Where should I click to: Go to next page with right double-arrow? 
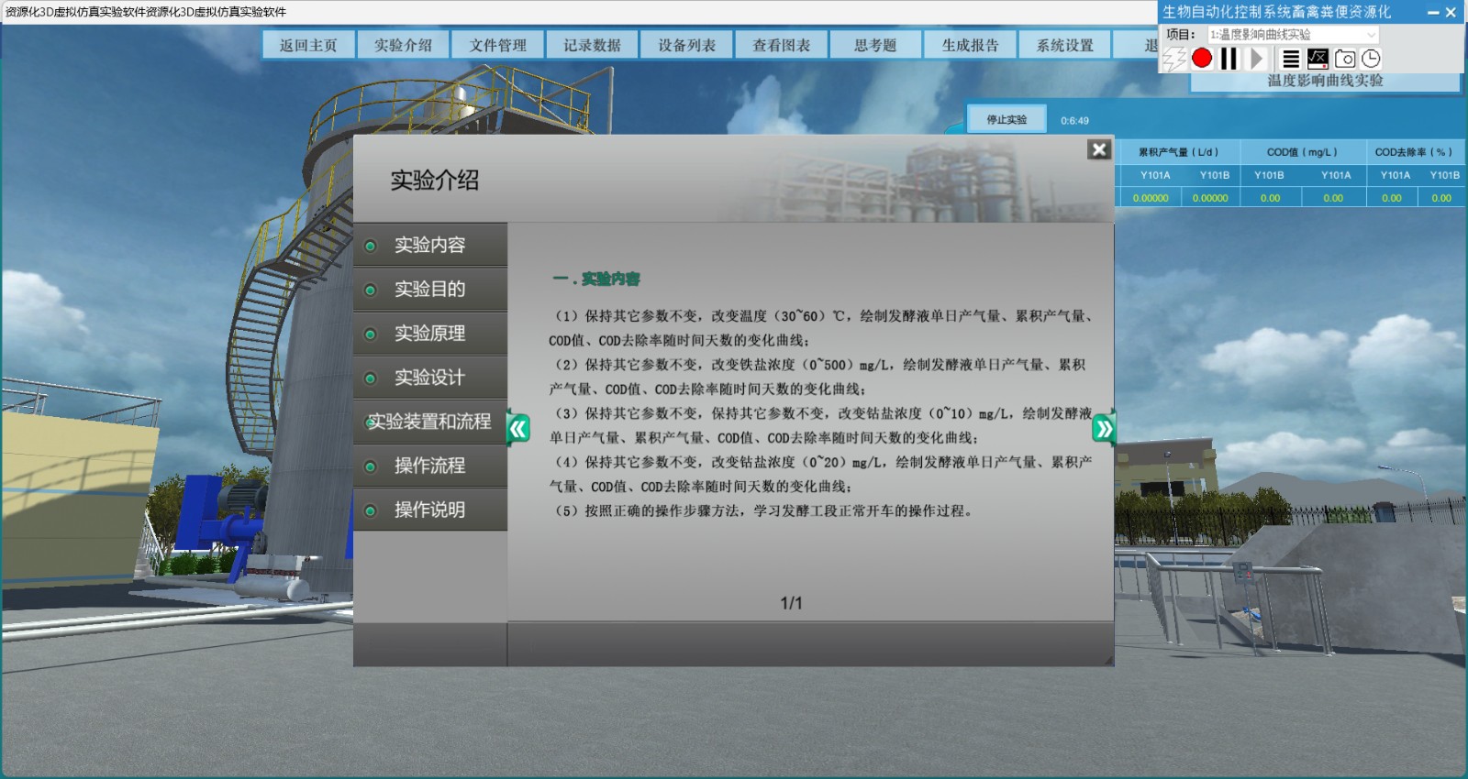point(1104,428)
